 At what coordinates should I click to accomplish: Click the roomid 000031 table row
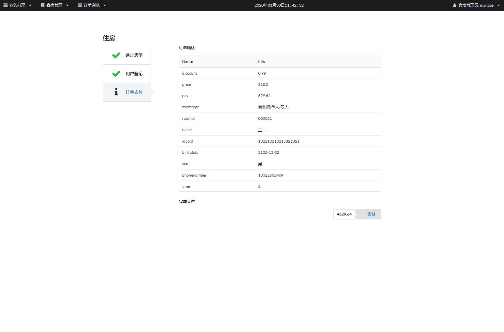[280, 118]
